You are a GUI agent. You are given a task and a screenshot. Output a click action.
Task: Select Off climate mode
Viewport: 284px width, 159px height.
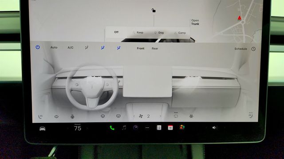tap(116, 32)
